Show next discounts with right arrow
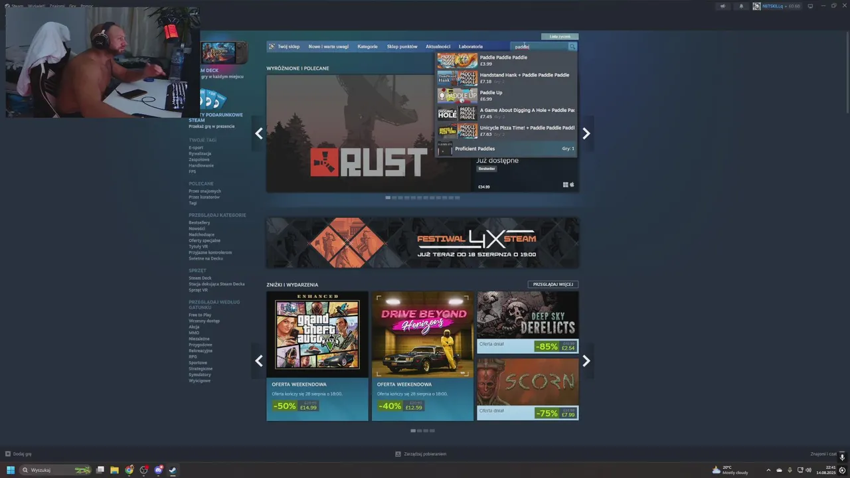 click(x=586, y=361)
